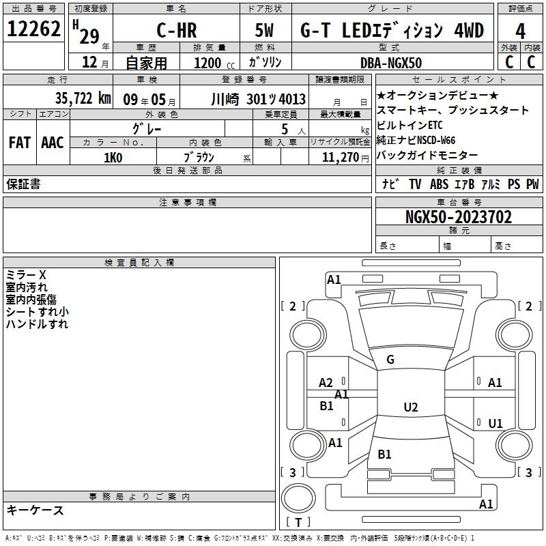Click the 保証書 entry

23,184
